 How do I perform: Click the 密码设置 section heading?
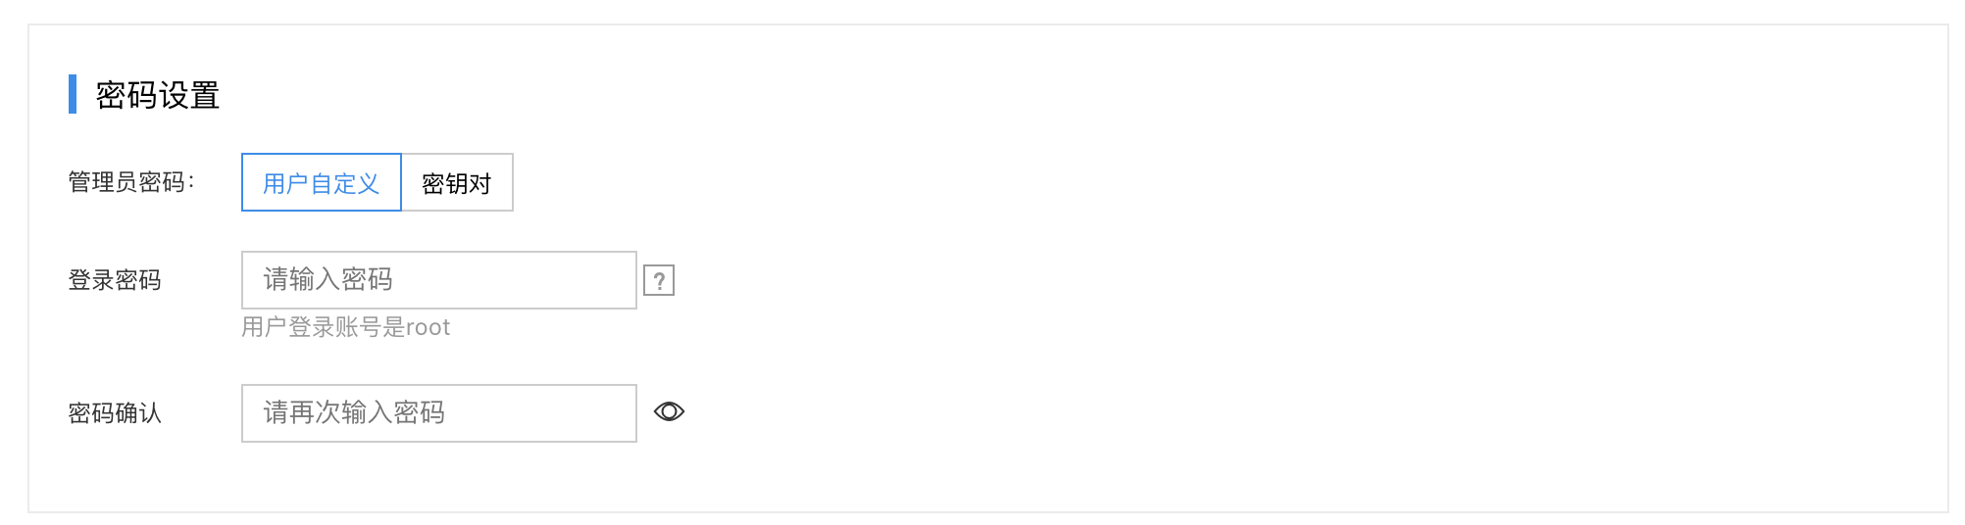pyautogui.click(x=158, y=95)
